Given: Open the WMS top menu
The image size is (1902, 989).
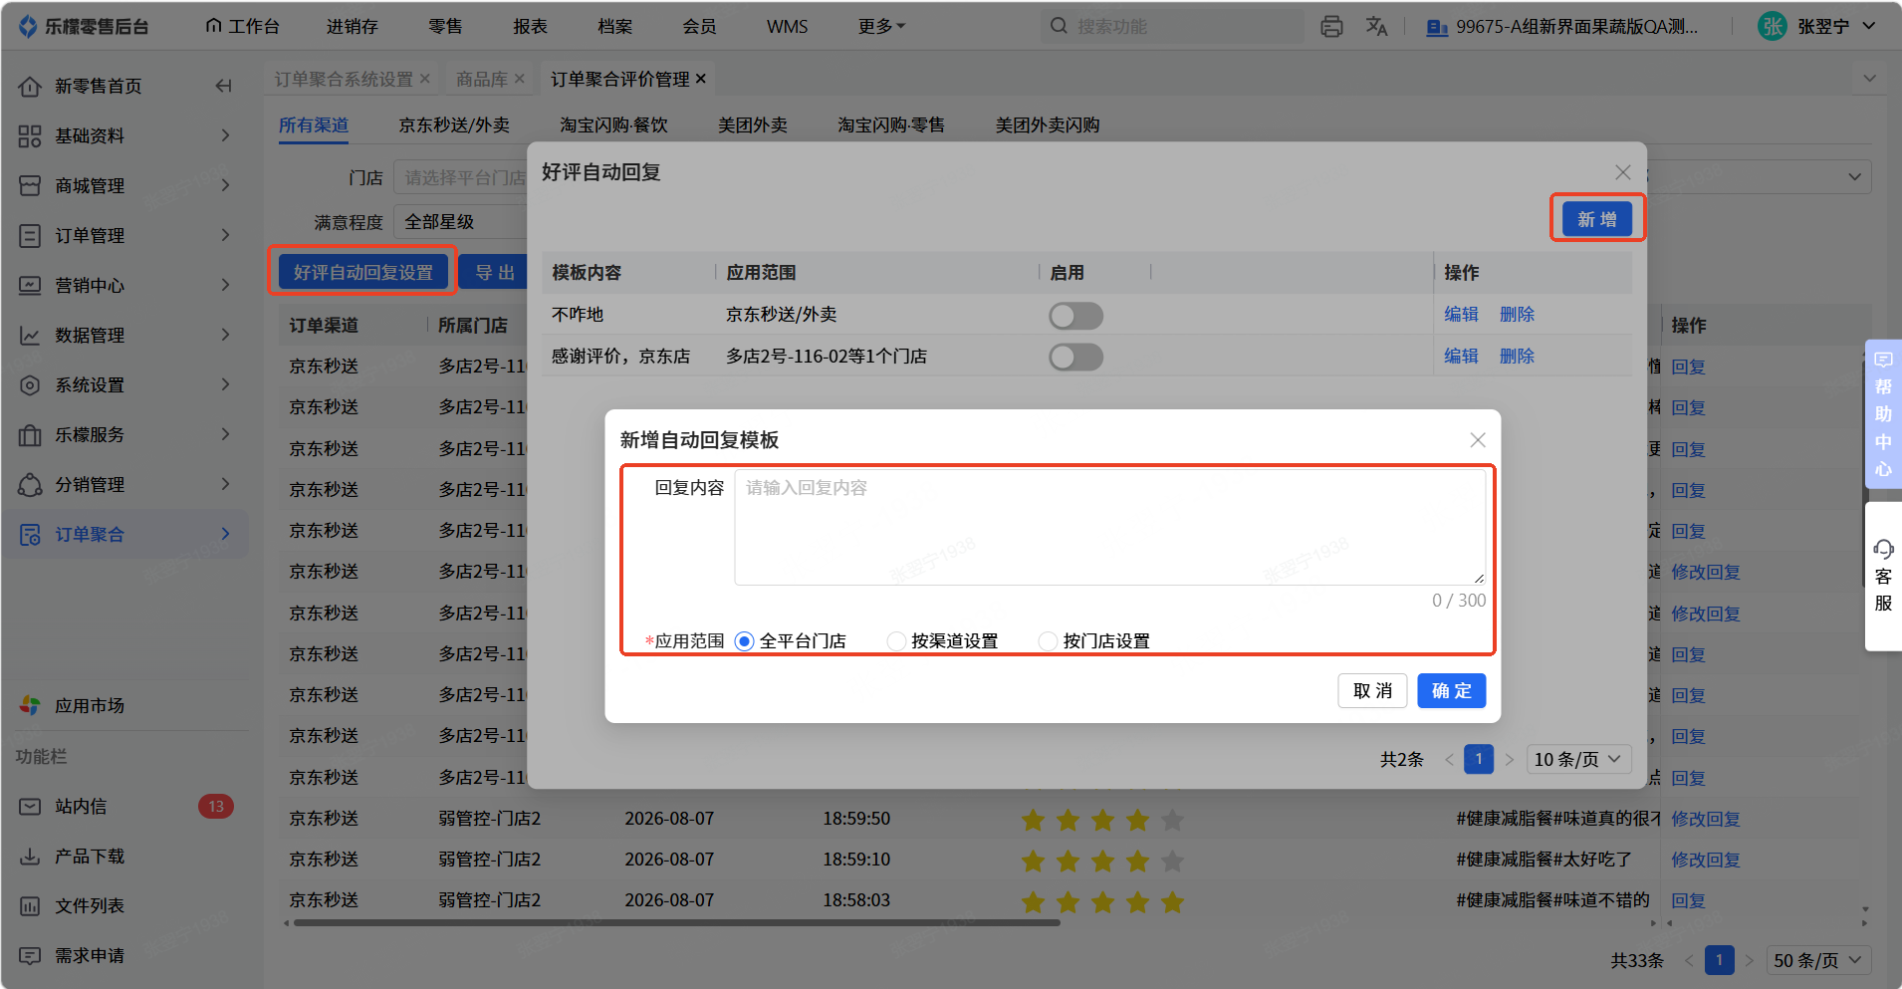Looking at the screenshot, I should point(787,27).
